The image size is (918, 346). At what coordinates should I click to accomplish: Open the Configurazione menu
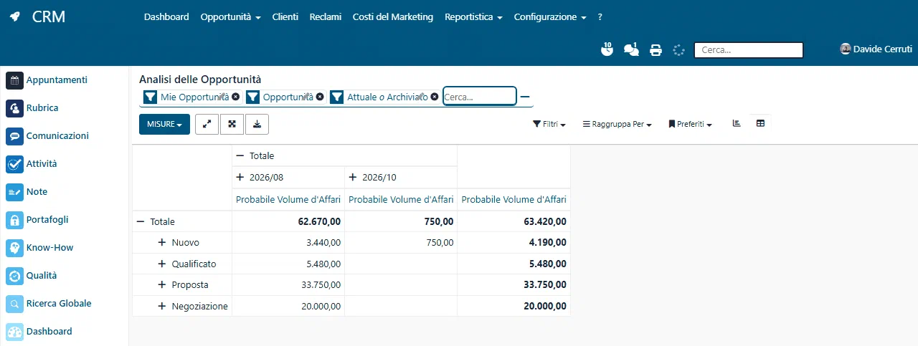(x=550, y=16)
